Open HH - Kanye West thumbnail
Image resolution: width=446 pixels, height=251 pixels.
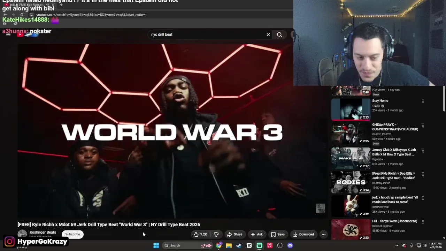tap(351, 230)
